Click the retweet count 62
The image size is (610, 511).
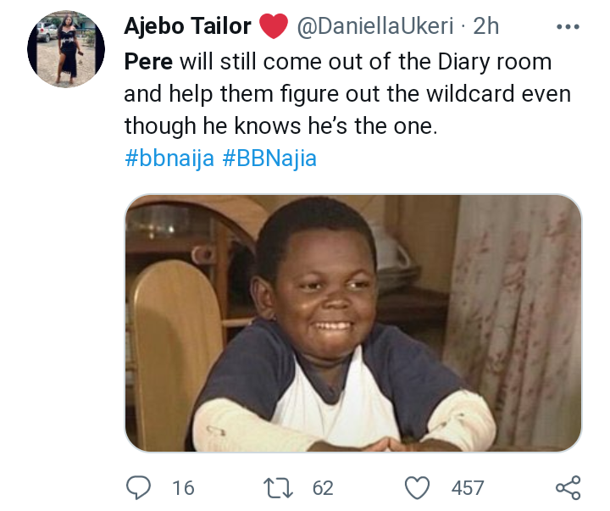click(x=323, y=488)
